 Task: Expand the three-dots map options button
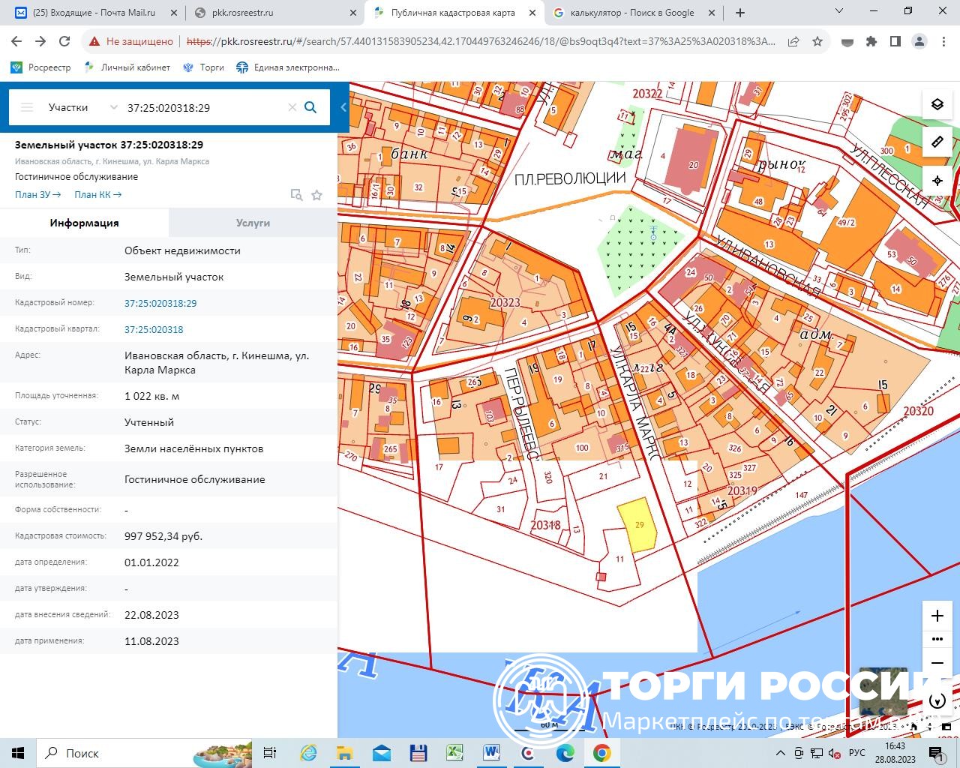click(937, 639)
